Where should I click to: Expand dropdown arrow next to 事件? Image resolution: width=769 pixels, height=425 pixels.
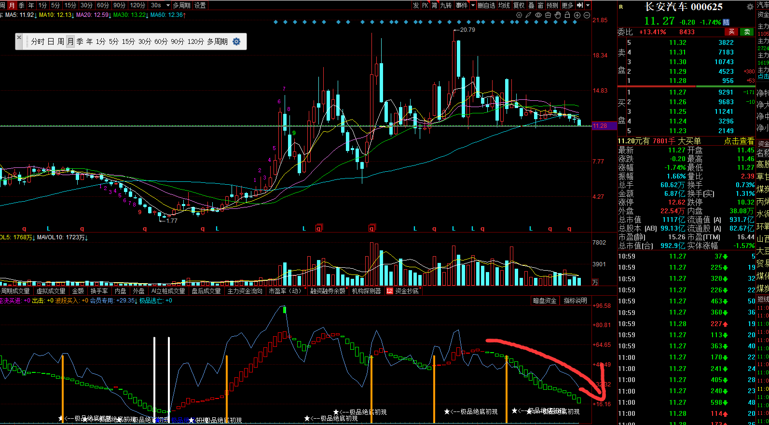pos(473,5)
